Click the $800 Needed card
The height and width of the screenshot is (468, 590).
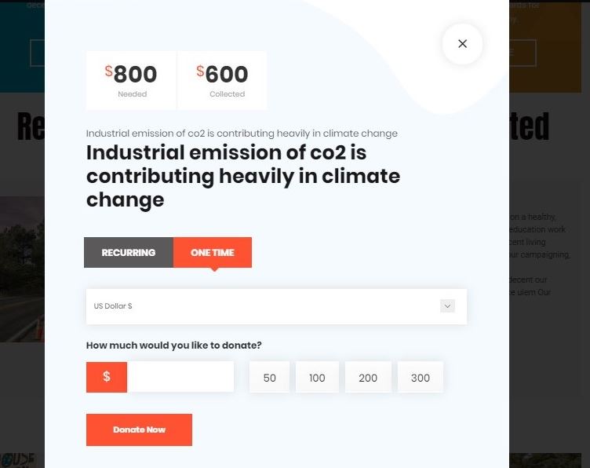131,81
